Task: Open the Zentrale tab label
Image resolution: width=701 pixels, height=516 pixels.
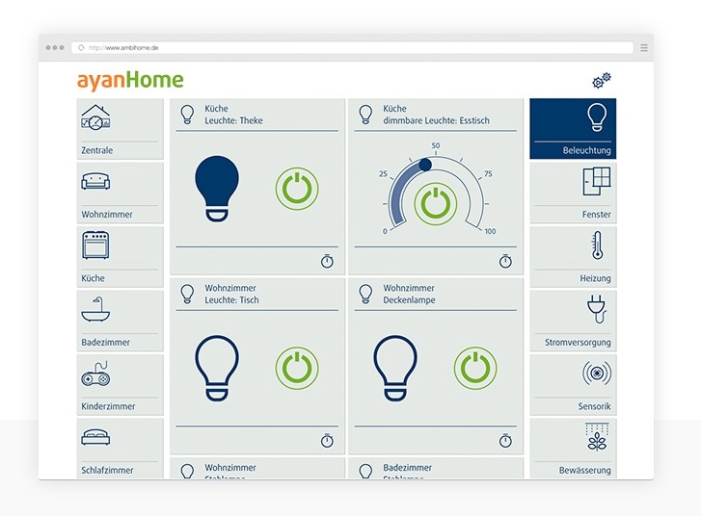Action: 97,150
